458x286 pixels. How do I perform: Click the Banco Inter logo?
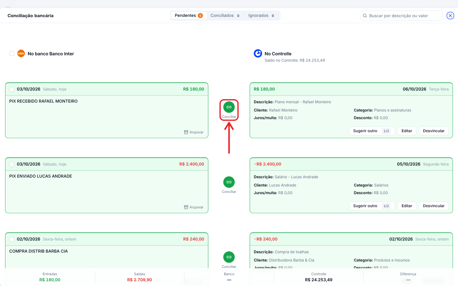click(21, 53)
